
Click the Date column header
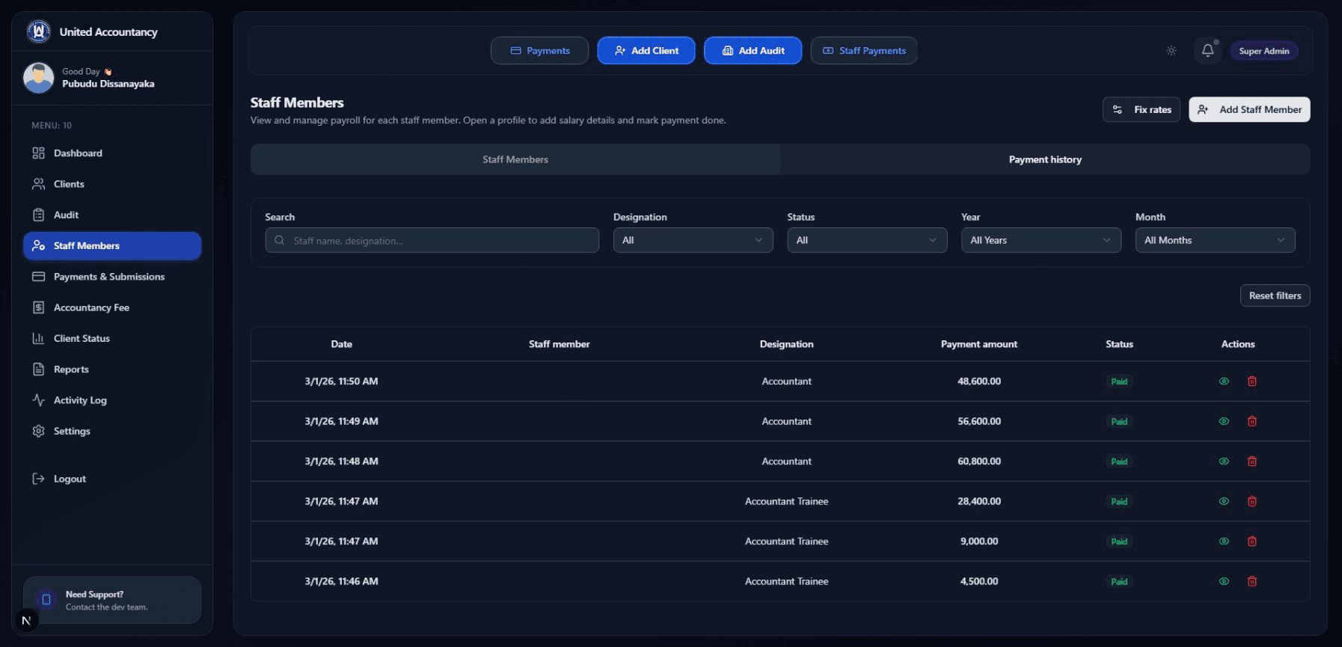point(341,344)
